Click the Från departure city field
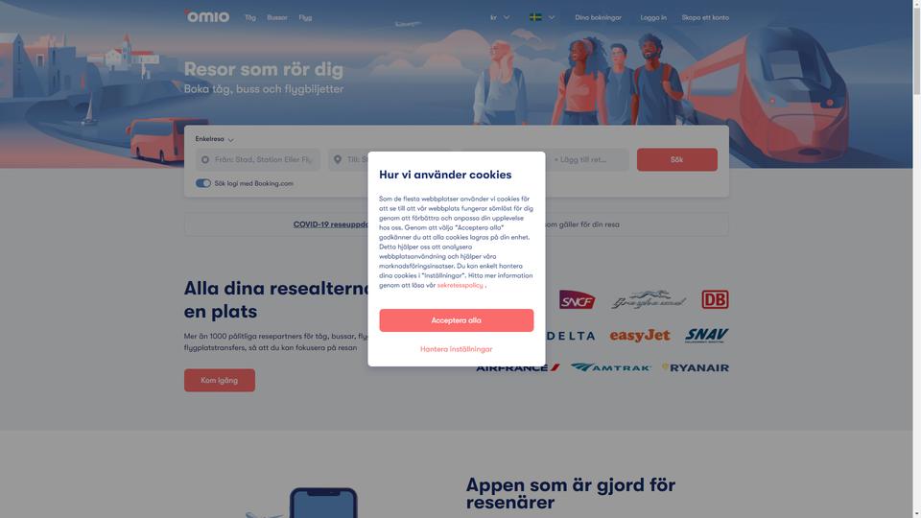The image size is (921, 518). (258, 160)
